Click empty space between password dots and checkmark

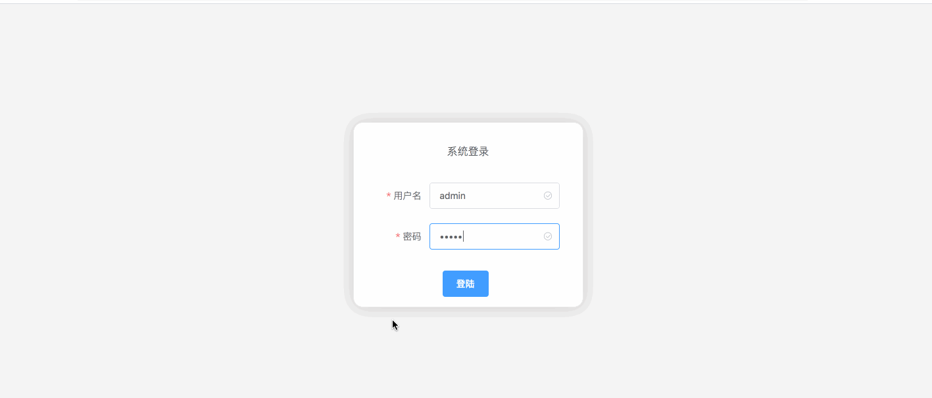coord(503,236)
